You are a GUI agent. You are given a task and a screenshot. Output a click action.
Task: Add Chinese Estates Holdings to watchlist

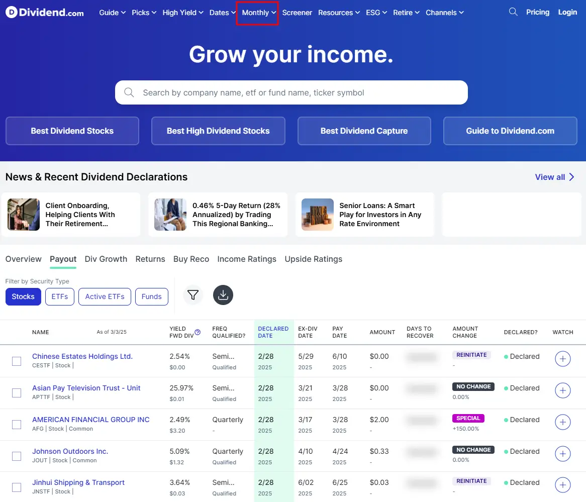click(x=562, y=359)
